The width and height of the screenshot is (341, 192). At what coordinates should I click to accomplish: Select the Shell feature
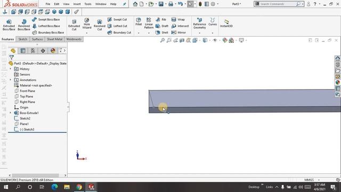click(x=162, y=33)
